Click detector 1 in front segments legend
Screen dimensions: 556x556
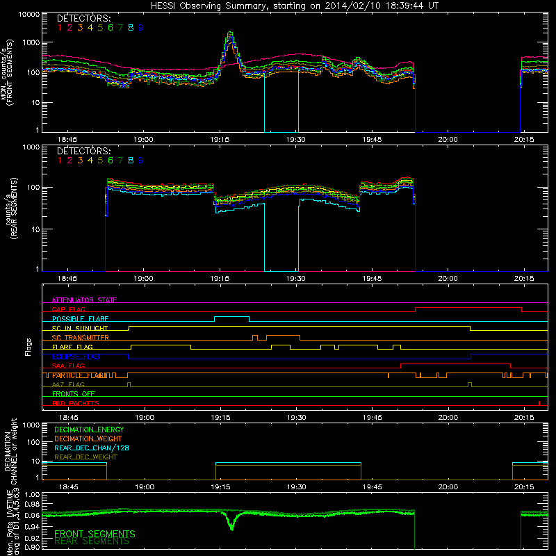[x=60, y=28]
